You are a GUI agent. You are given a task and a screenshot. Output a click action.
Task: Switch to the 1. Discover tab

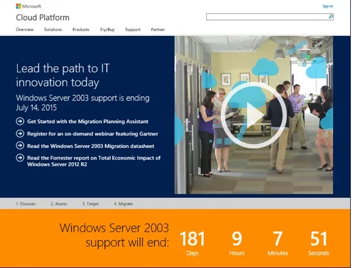click(x=26, y=203)
